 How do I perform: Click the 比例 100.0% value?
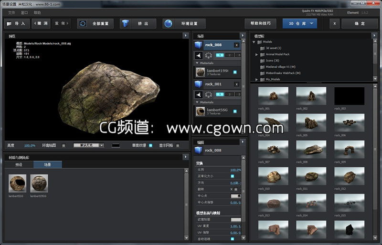235,170
